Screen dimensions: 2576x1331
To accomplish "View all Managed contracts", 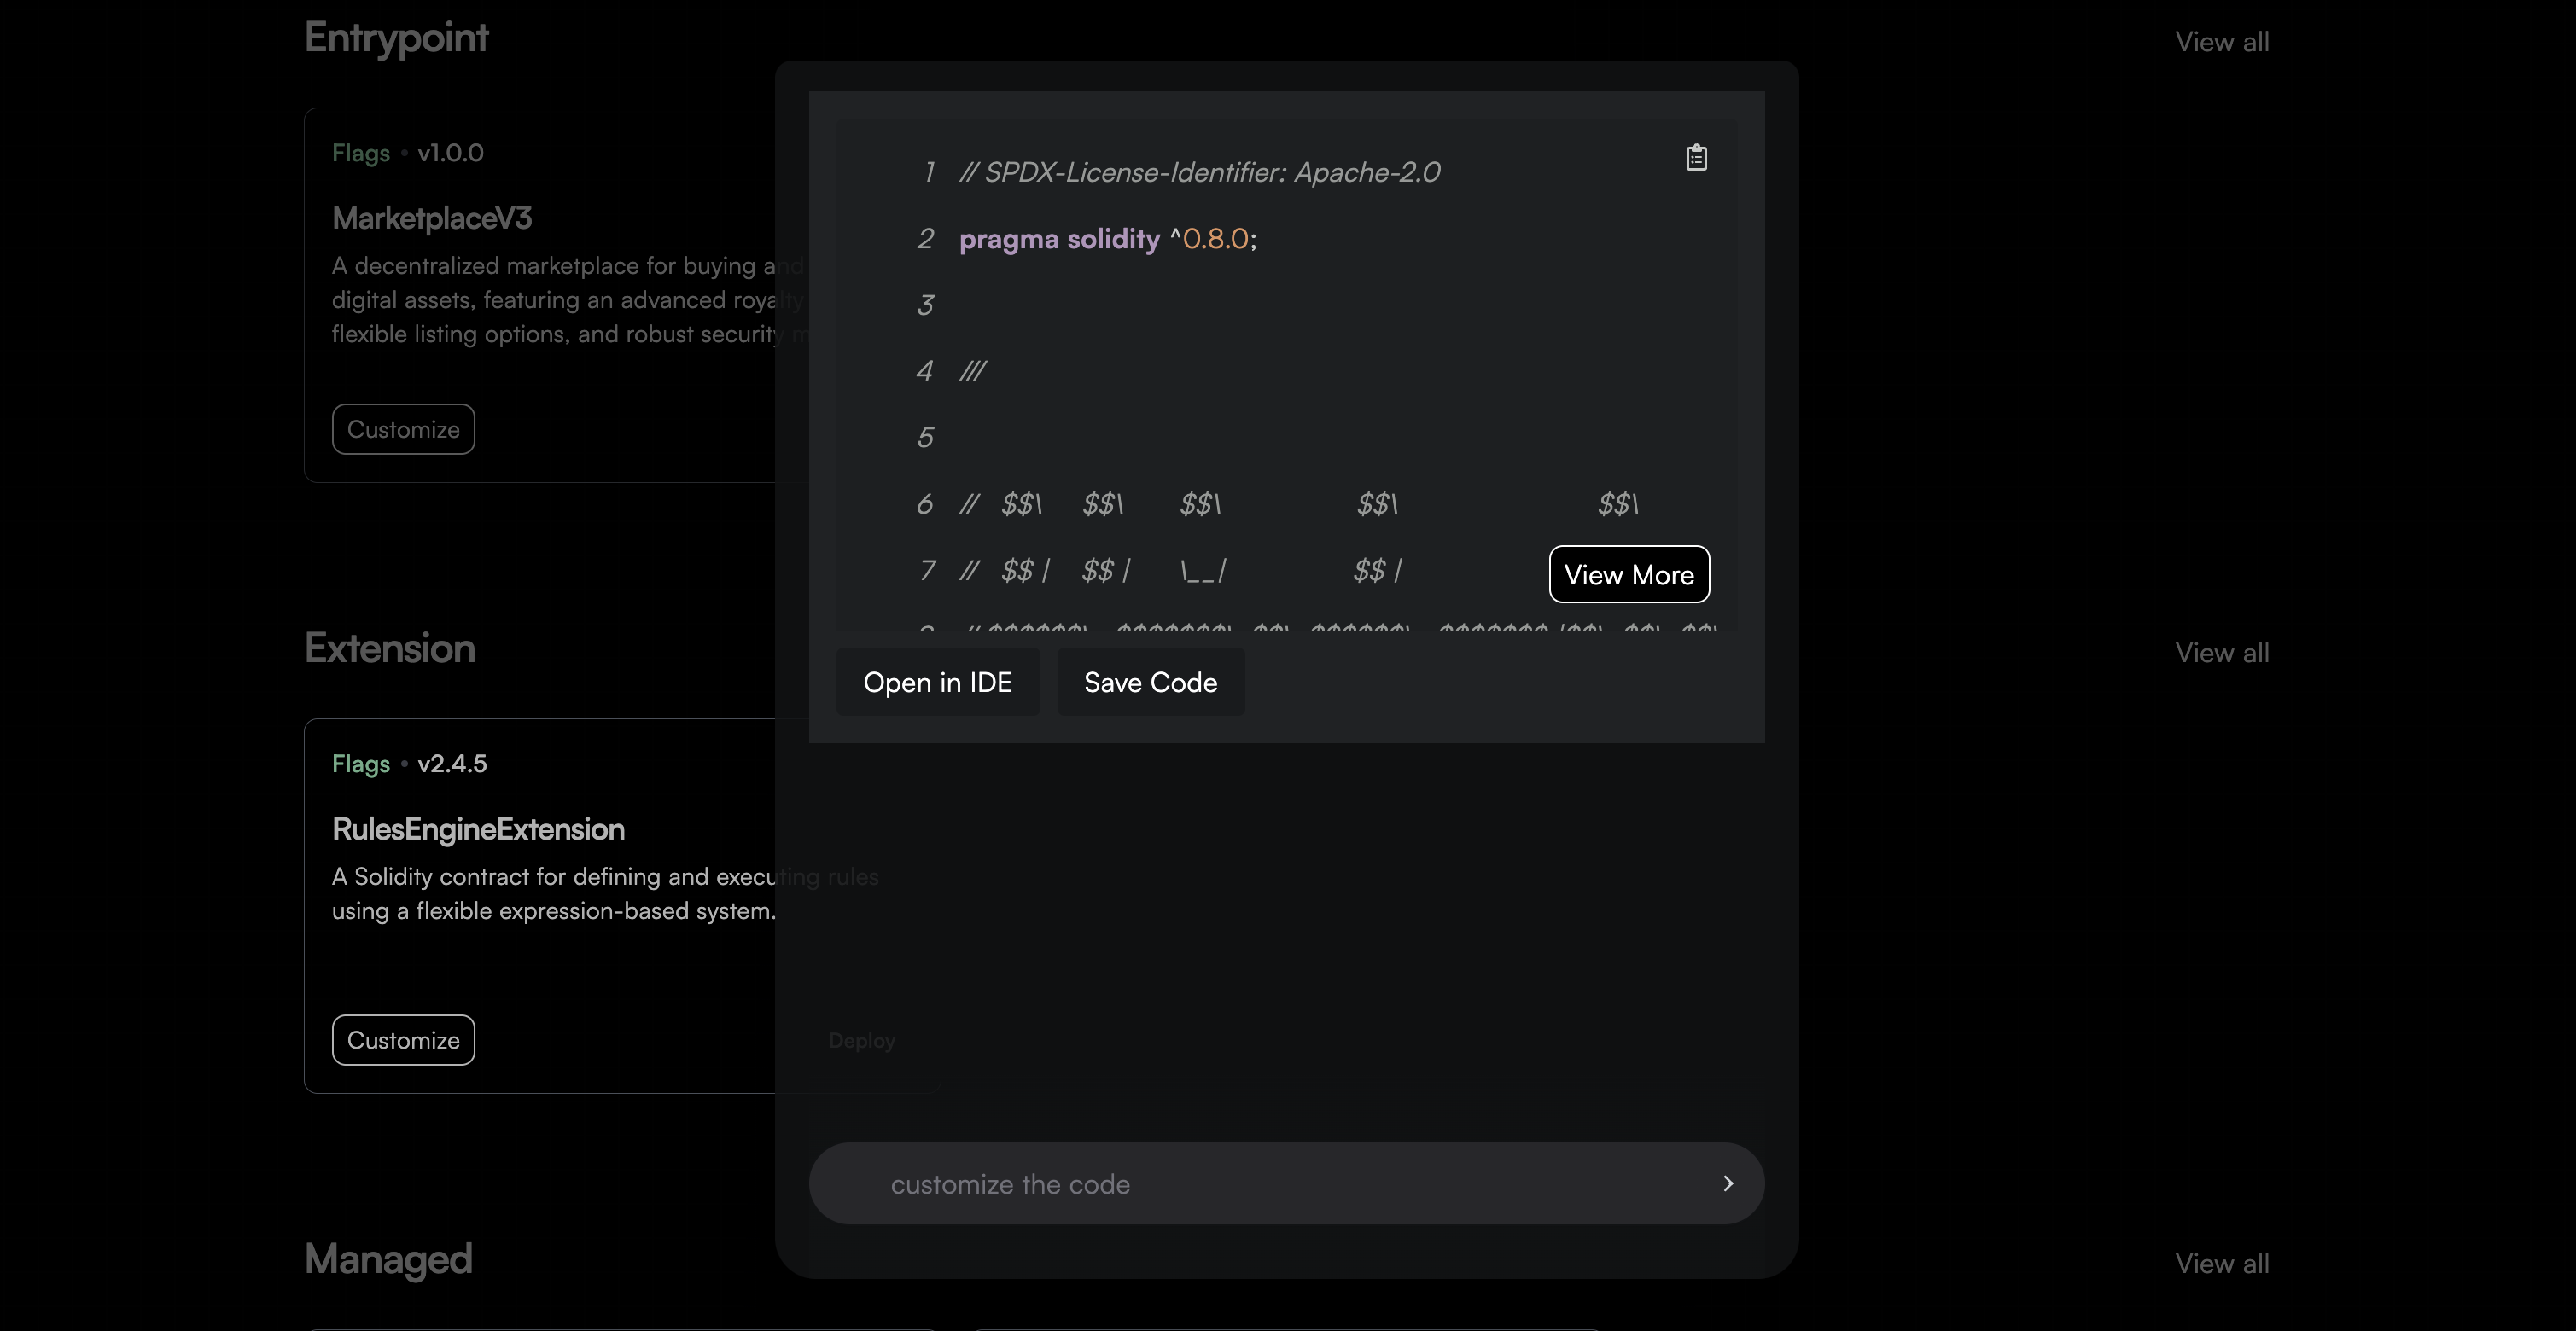I will (2221, 1263).
